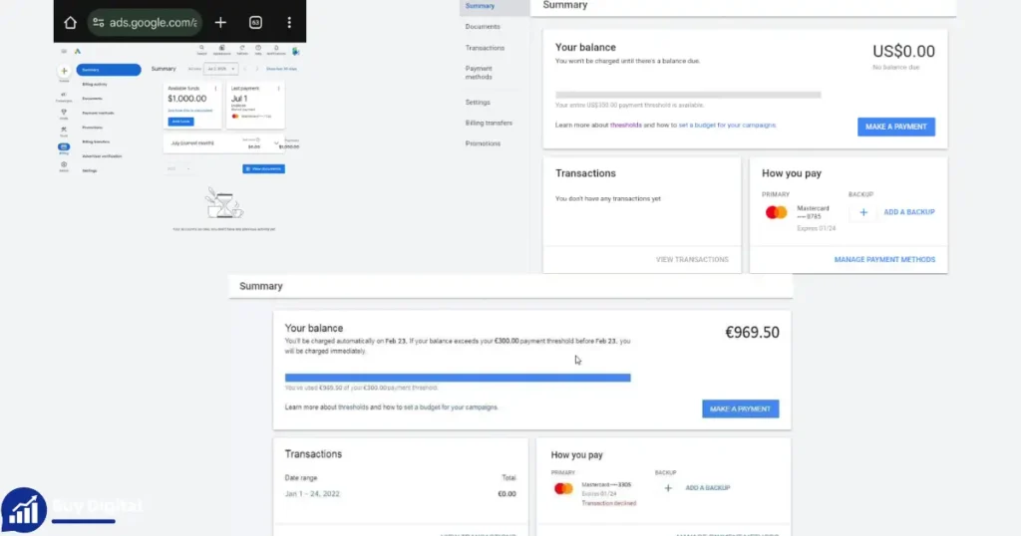Click the blue €969.50 threshold progress bar

coord(458,378)
